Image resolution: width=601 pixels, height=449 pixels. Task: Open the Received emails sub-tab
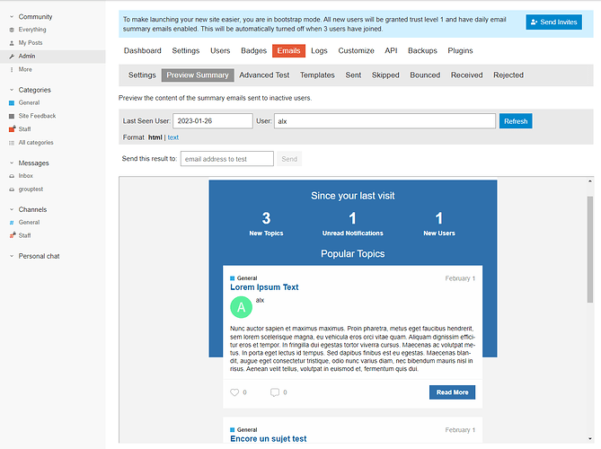[467, 75]
